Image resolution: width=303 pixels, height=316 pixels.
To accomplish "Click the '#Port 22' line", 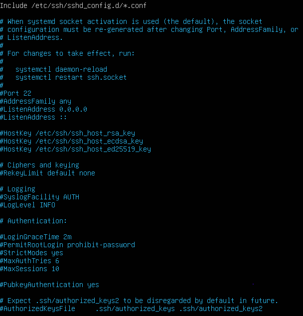I will point(15,93).
